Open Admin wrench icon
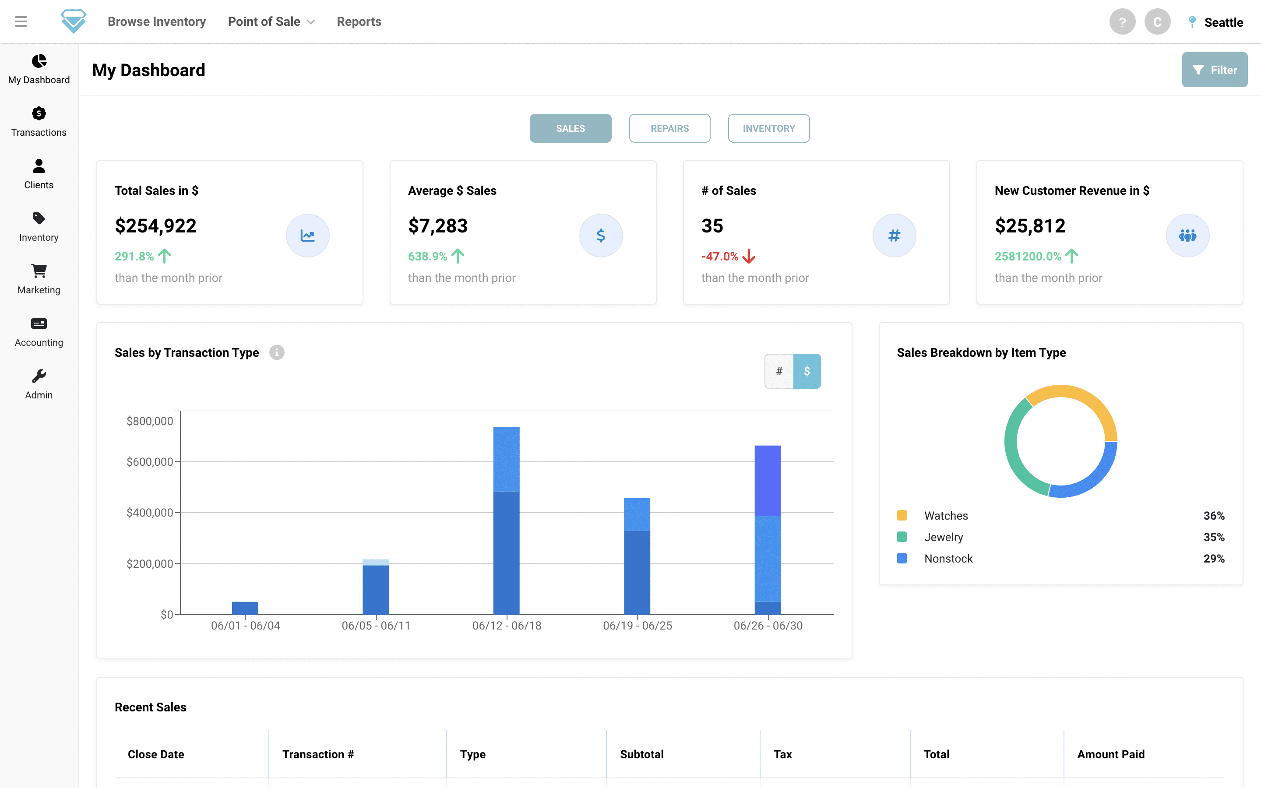The width and height of the screenshot is (1261, 788). click(39, 376)
